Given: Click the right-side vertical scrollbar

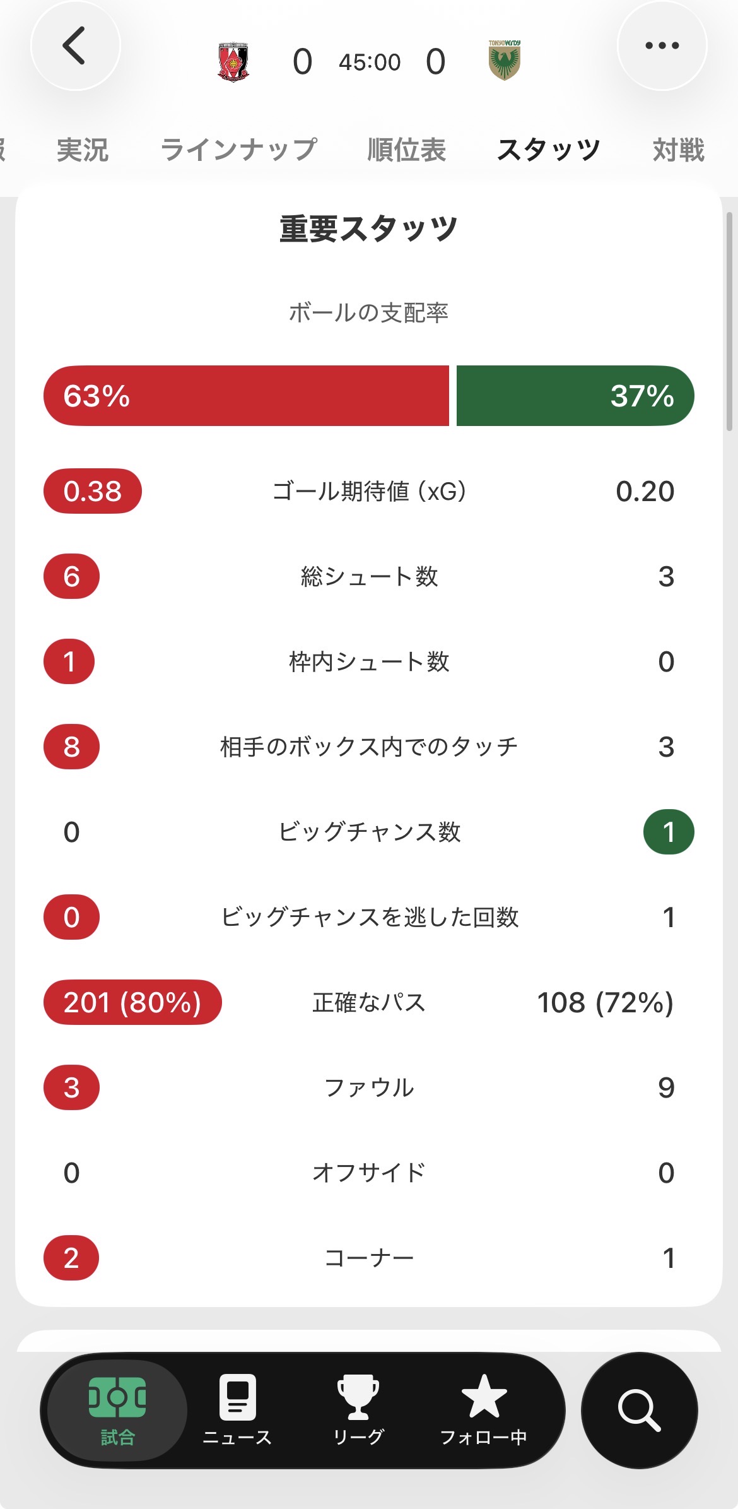Looking at the screenshot, I should point(729,322).
